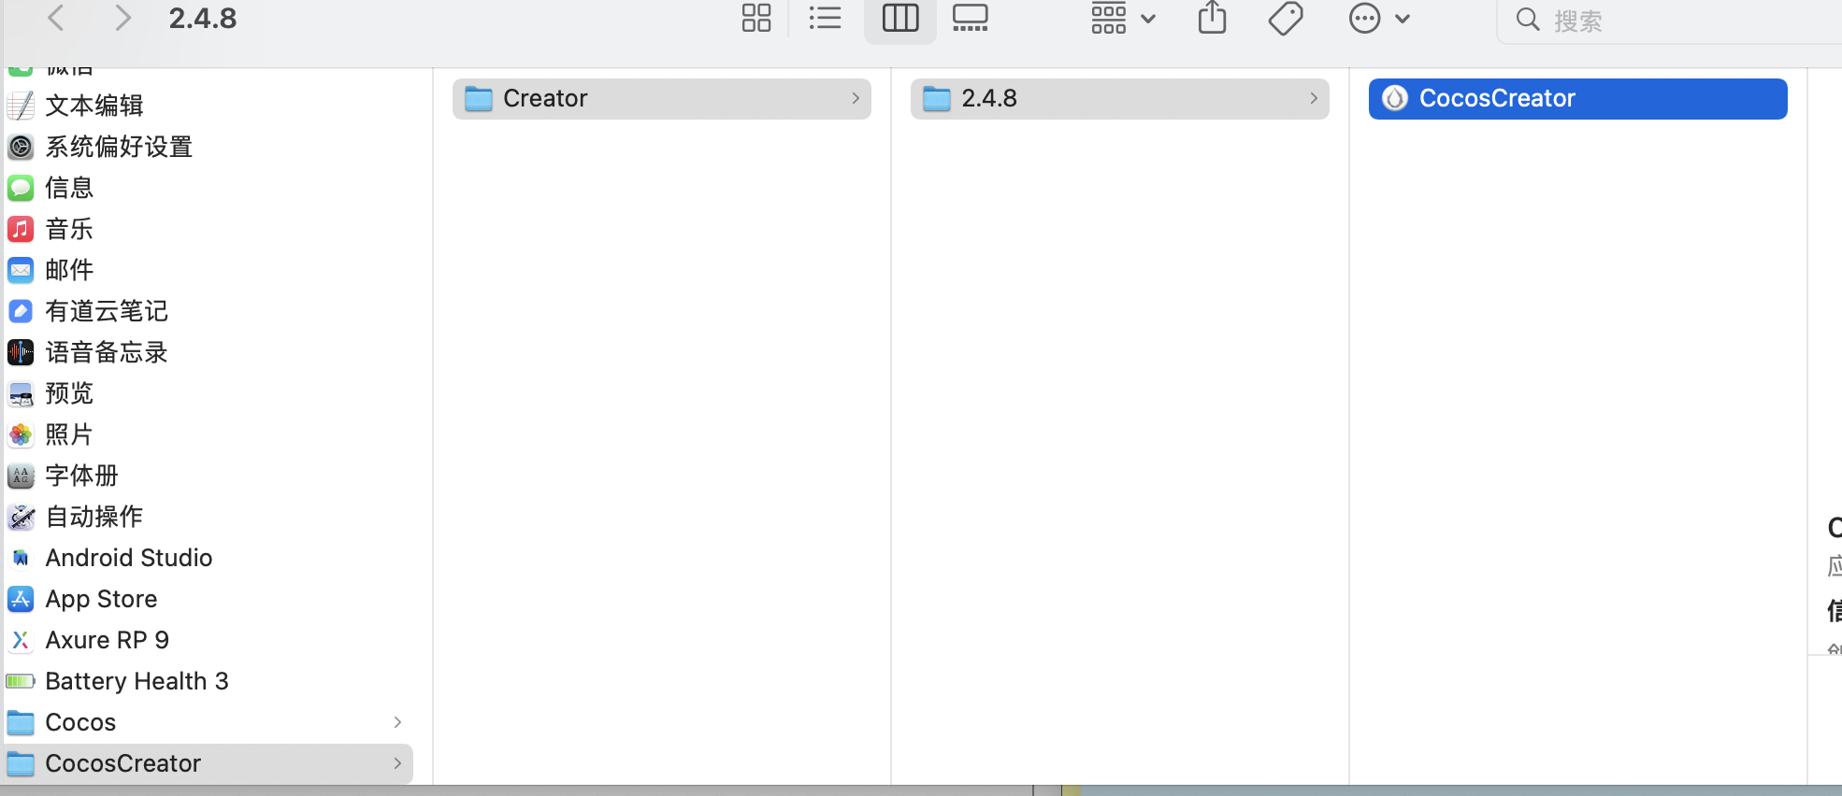Viewport: 1842px width, 796px height.
Task: Click the 系统偏好设置 app icon
Action: tap(21, 147)
